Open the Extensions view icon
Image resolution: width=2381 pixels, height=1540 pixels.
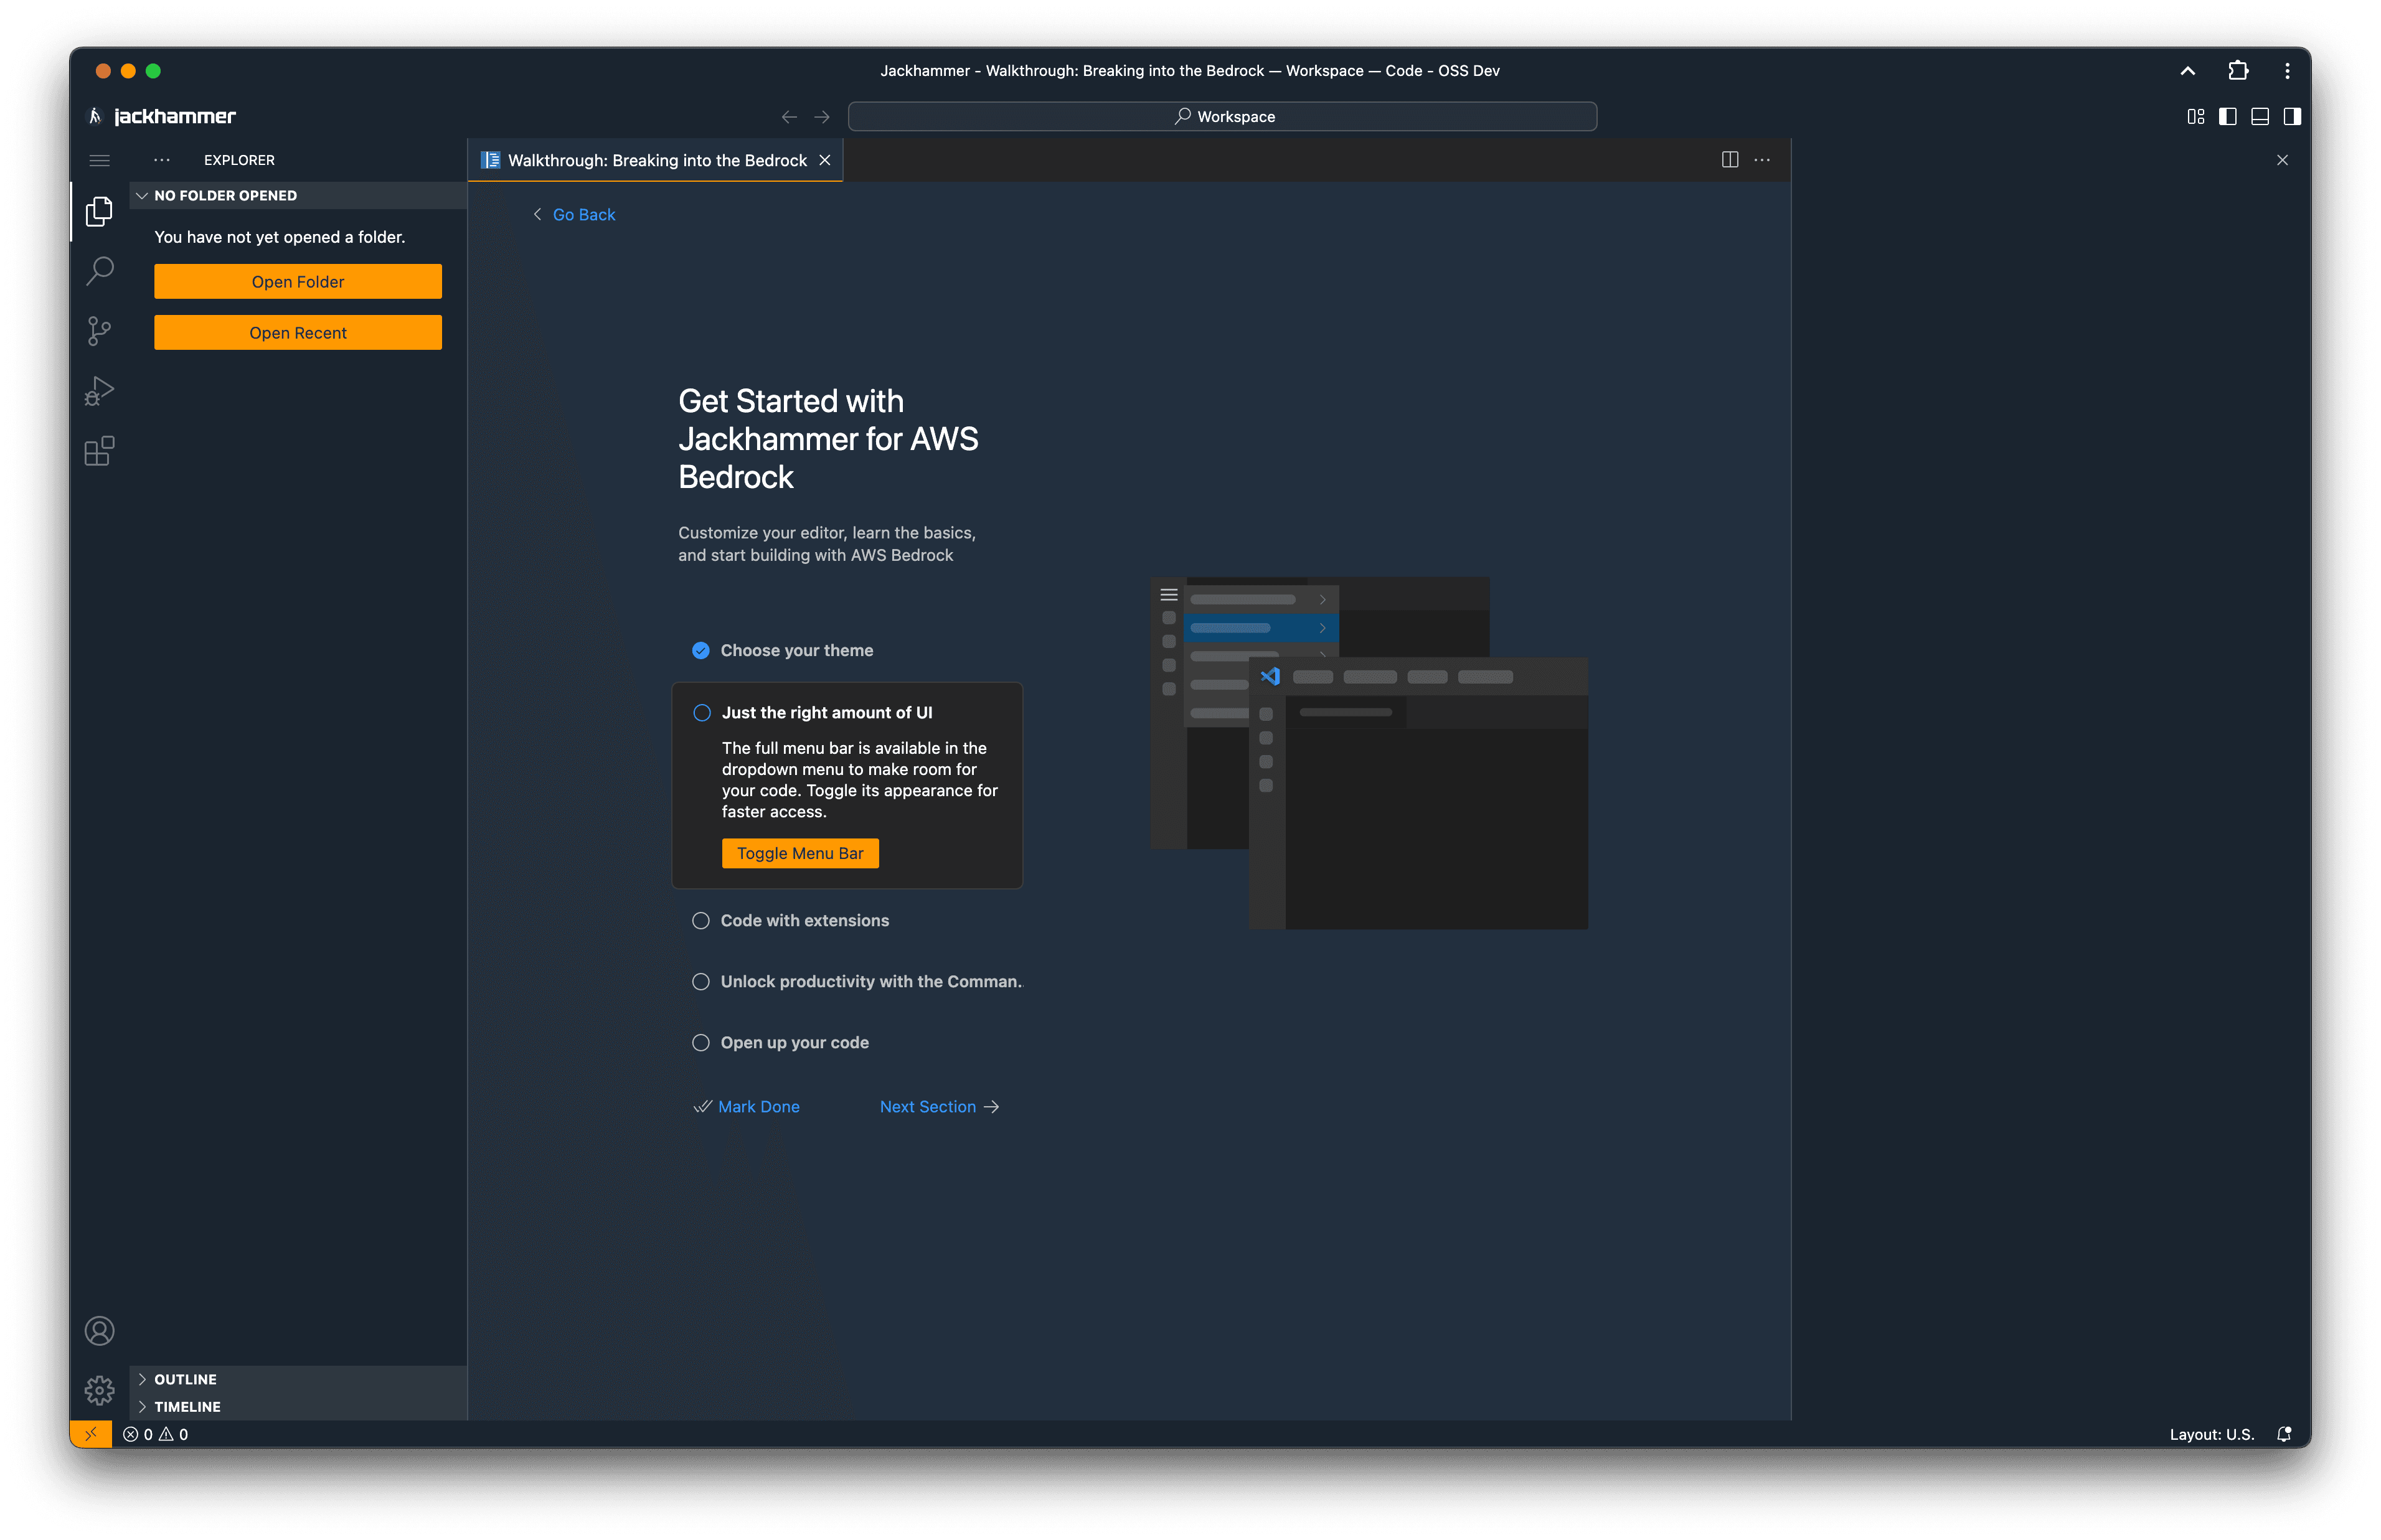coord(99,450)
